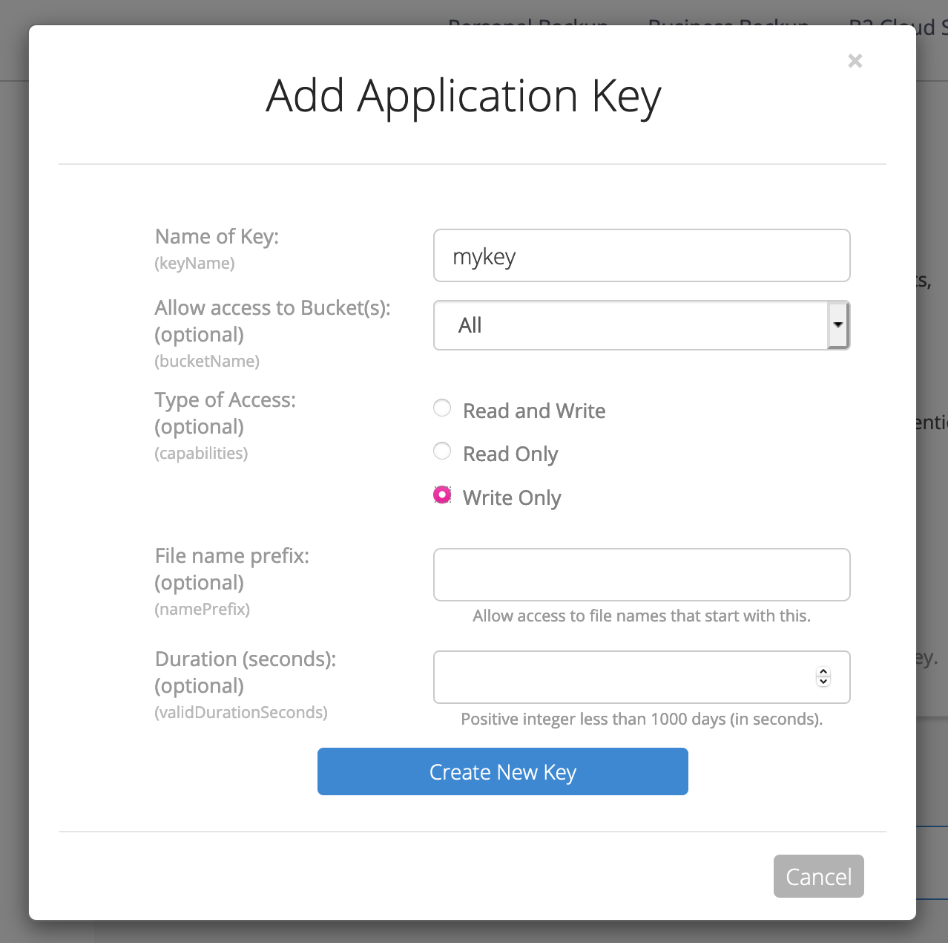Click the Duration field stepper up arrow
Image resolution: width=948 pixels, height=943 pixels.
(x=822, y=670)
